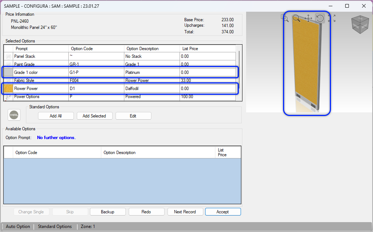
Task: Select the zoom-region tool in the 3D viewer
Action: click(x=285, y=18)
